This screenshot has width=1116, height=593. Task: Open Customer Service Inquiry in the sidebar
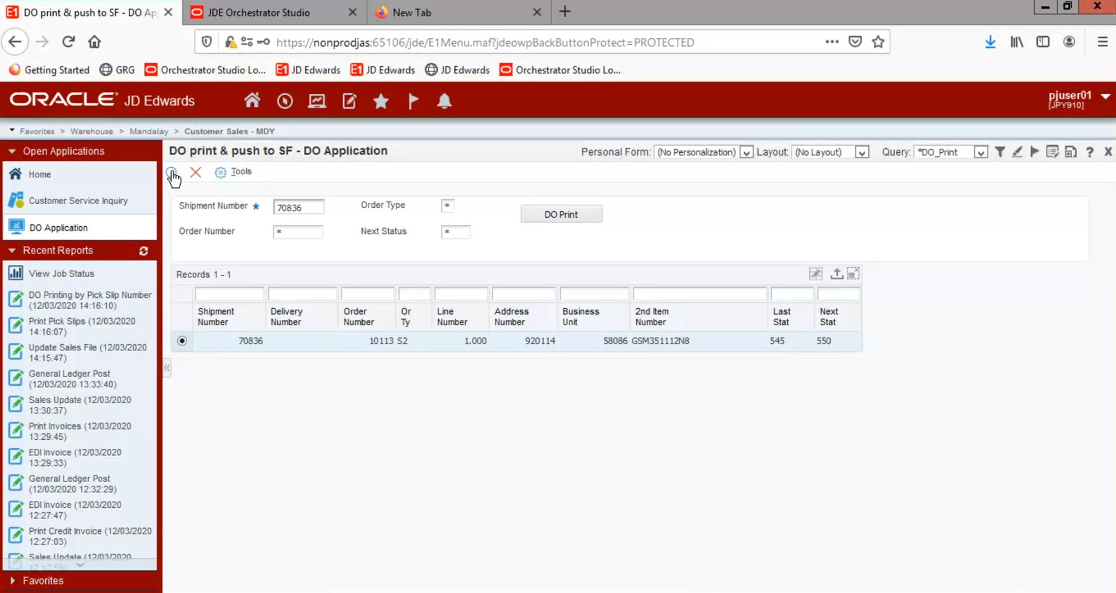pos(78,201)
